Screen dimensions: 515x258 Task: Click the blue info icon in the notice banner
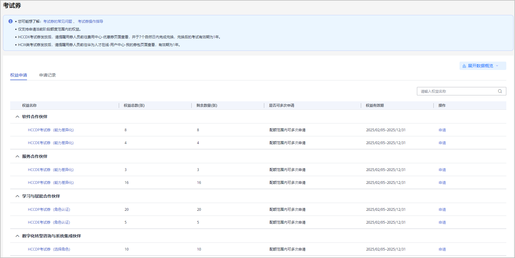click(x=10, y=21)
